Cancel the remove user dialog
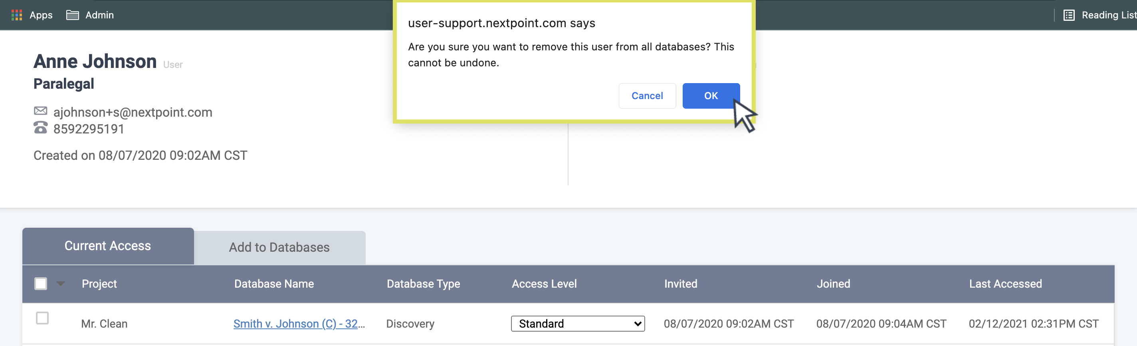Viewport: 1137px width, 346px height. point(647,95)
